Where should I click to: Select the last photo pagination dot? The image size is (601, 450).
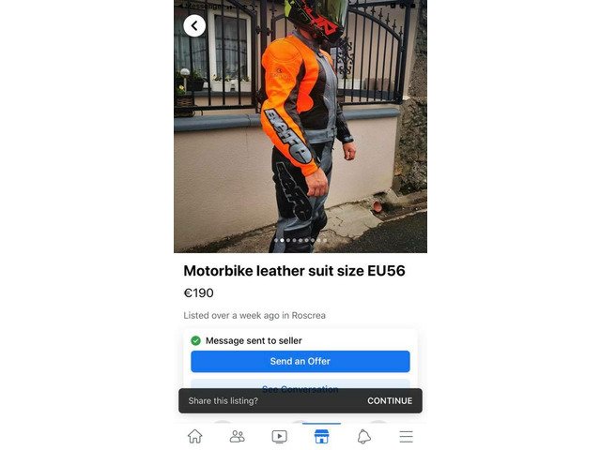[325, 240]
